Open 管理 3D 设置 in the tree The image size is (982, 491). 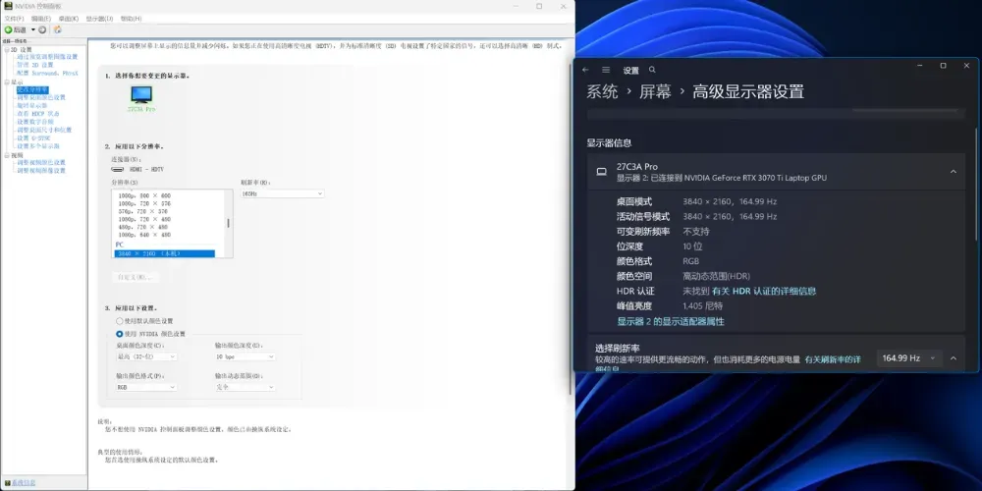(x=35, y=65)
